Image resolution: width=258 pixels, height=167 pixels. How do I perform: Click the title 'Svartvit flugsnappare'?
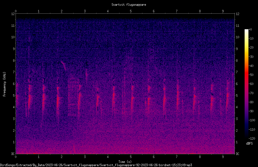(129, 5)
